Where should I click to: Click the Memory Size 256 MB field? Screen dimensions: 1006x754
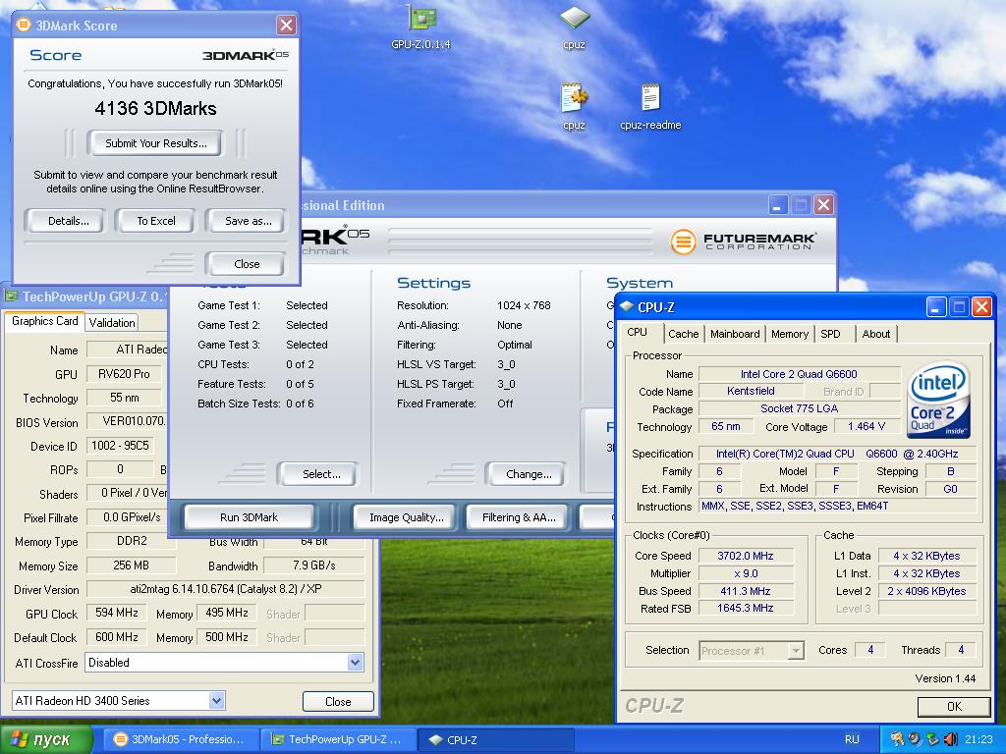click(131, 565)
